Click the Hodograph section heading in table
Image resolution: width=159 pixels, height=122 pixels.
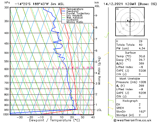(x=130, y=100)
